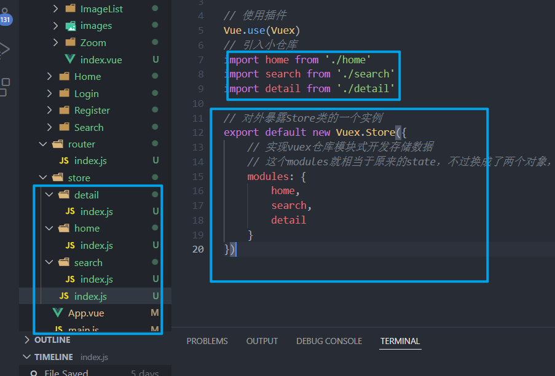Expand the Register folder chevron

click(x=49, y=111)
